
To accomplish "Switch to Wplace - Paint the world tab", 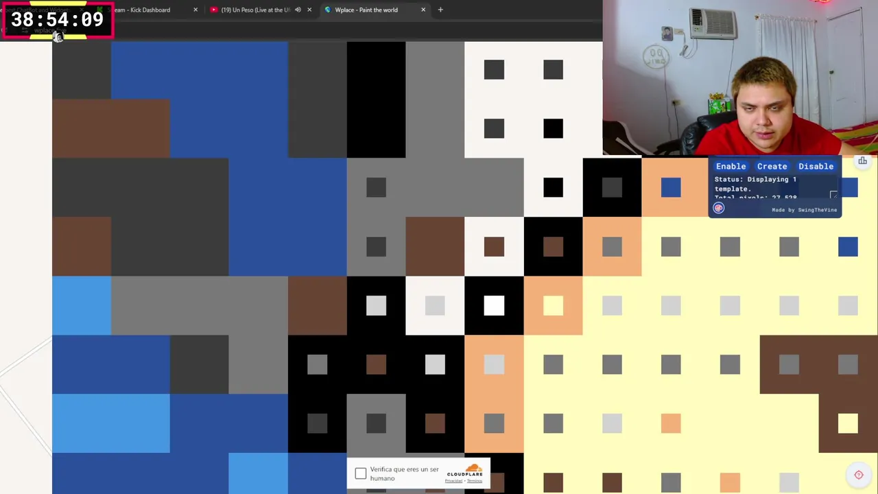I will pyautogui.click(x=376, y=10).
